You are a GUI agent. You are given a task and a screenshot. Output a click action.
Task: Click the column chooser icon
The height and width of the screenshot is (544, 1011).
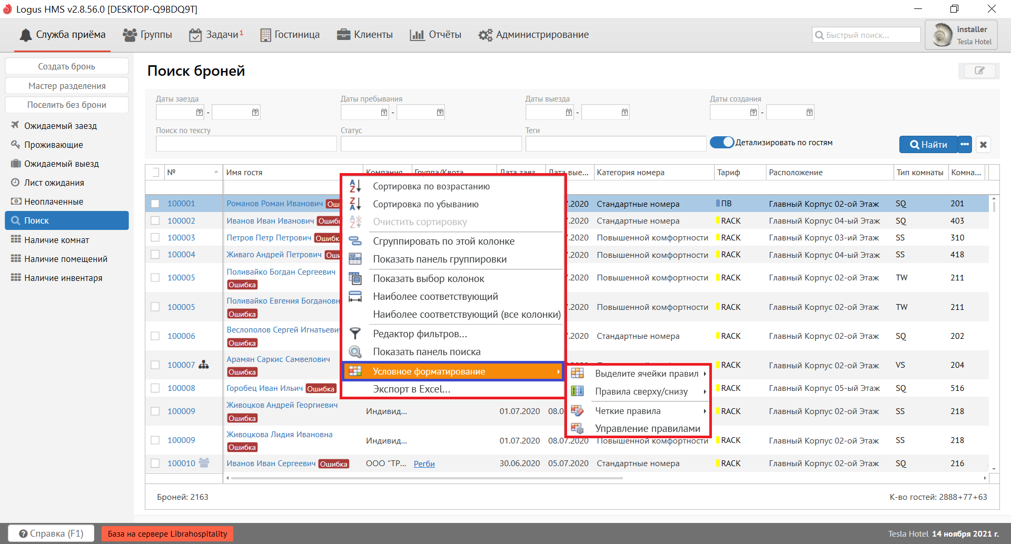click(x=355, y=279)
